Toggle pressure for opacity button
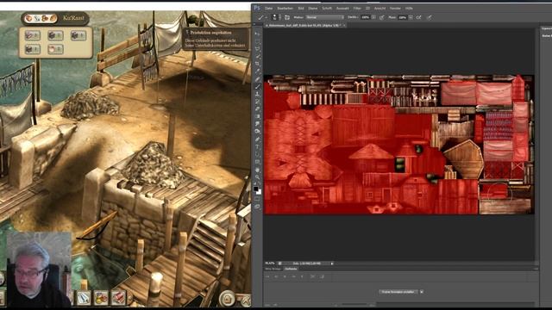 [x=381, y=17]
